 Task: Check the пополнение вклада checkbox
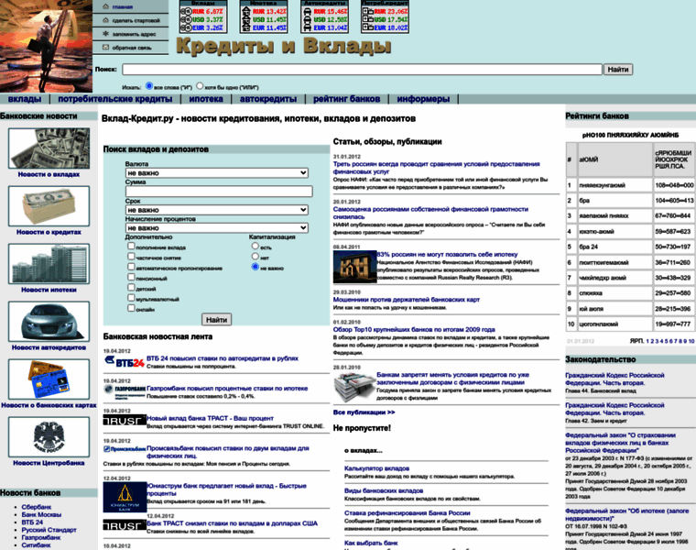point(131,246)
